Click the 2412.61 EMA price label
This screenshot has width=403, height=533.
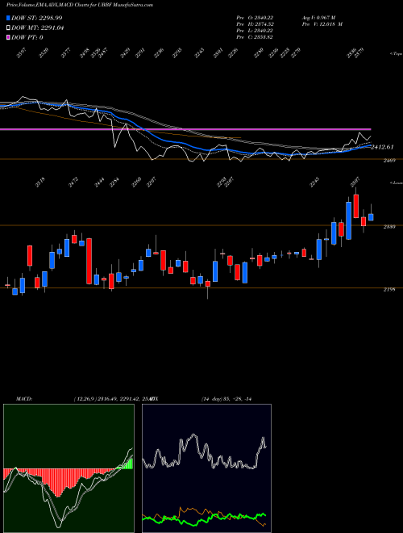click(382, 147)
